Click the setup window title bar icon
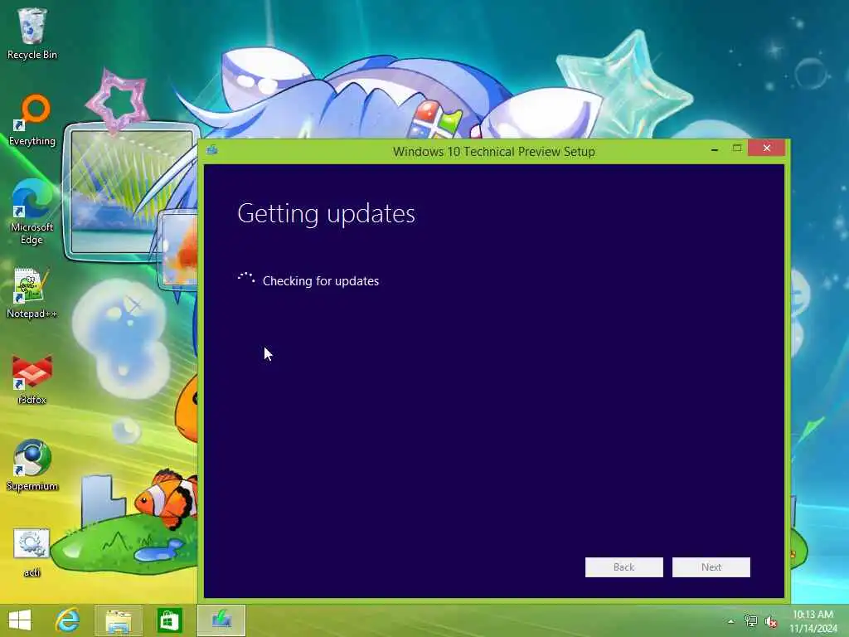Viewport: 849px width, 637px height. [x=212, y=150]
